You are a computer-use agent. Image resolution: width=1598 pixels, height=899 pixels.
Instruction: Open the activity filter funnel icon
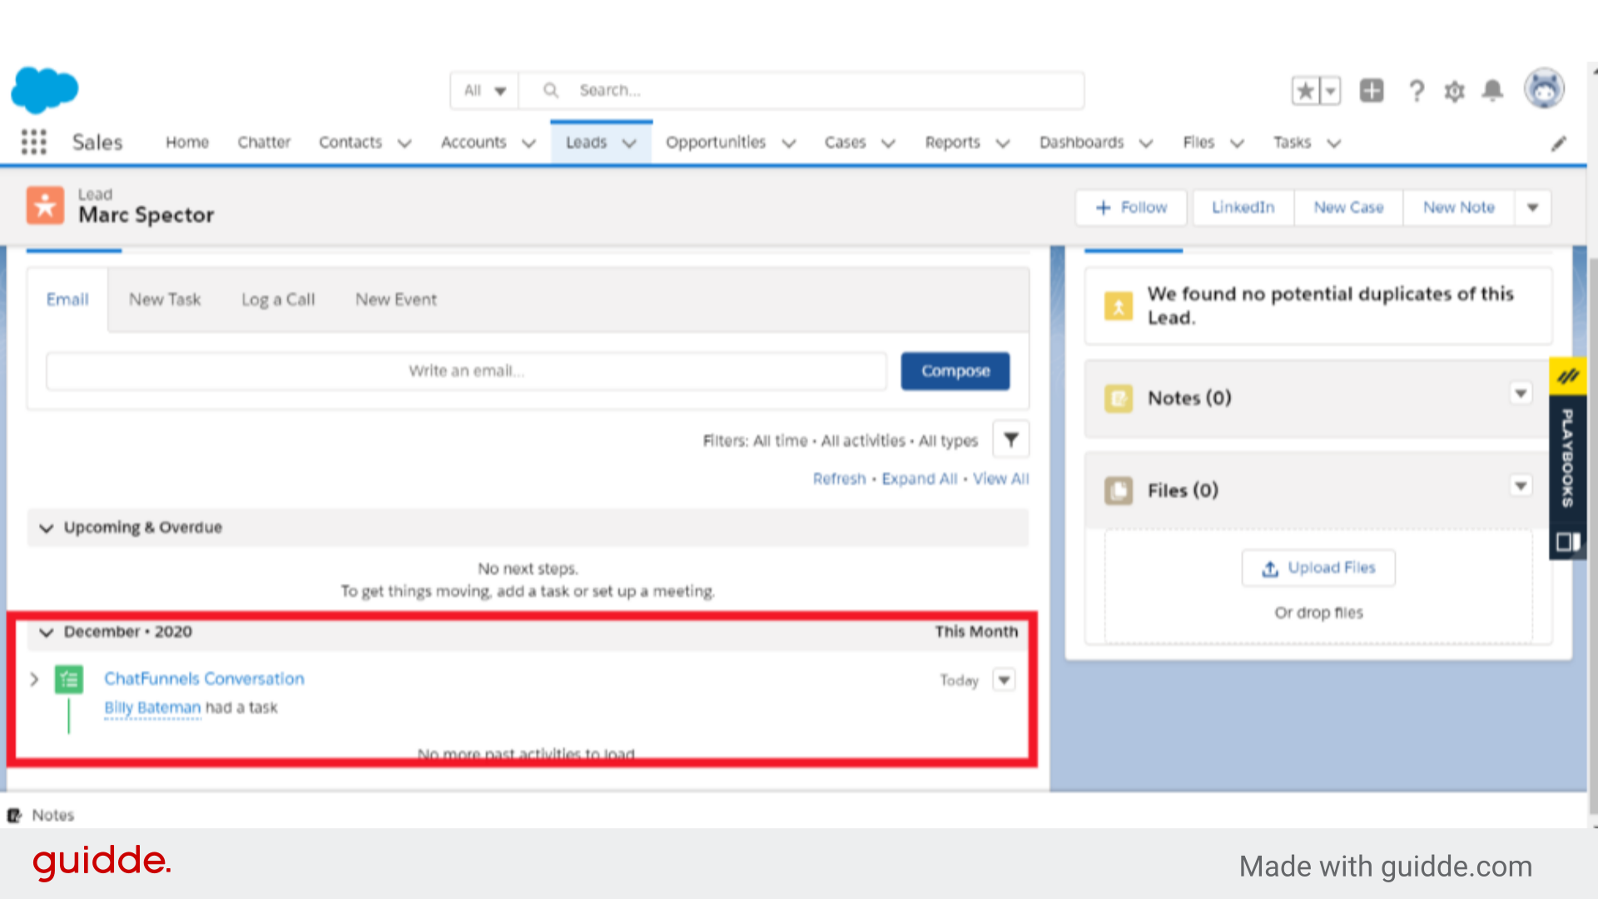pyautogui.click(x=1010, y=440)
